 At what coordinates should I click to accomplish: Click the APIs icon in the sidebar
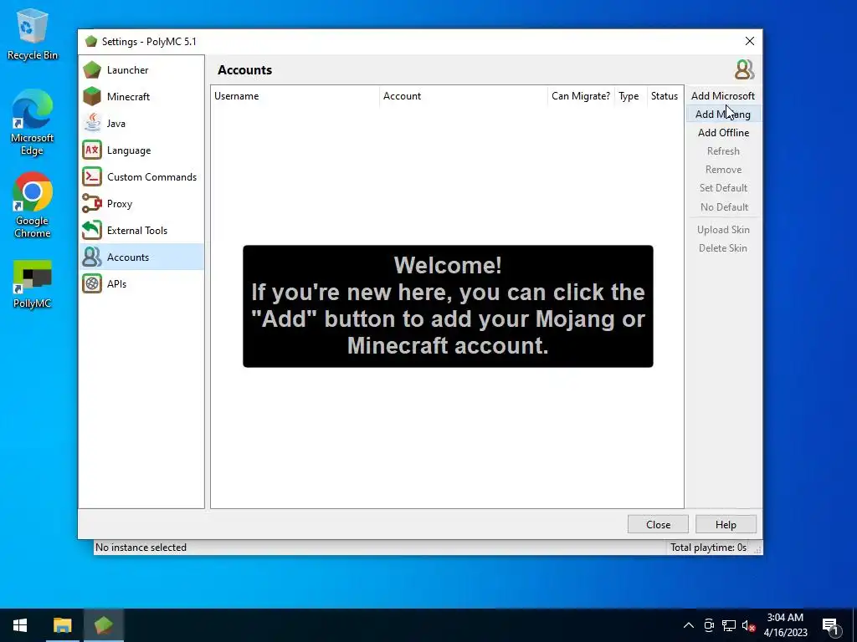click(92, 284)
